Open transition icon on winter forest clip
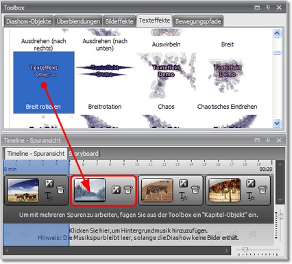 [116, 189]
